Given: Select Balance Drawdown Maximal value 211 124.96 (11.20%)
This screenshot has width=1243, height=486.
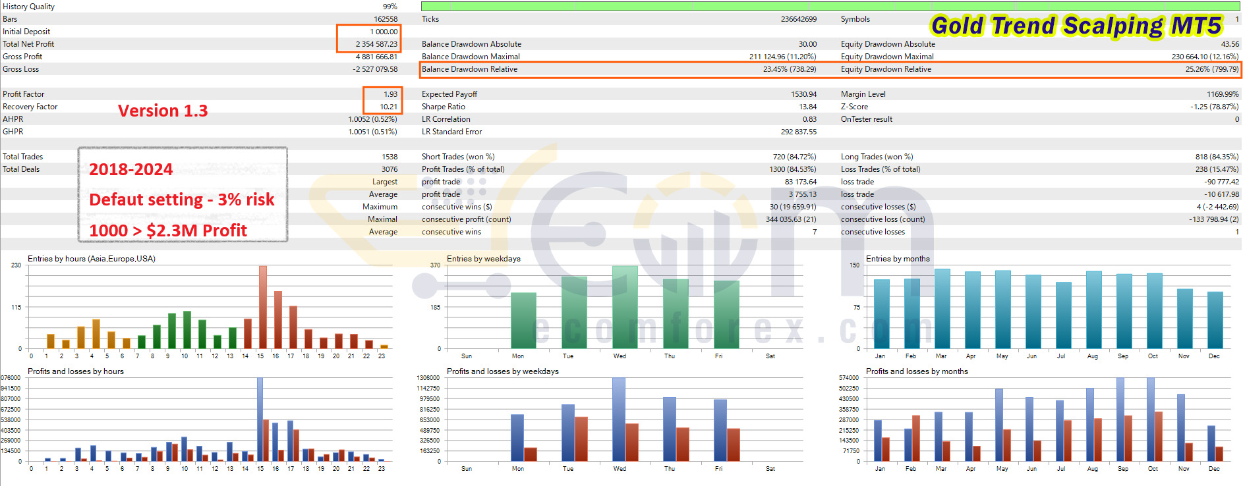Looking at the screenshot, I should point(782,57).
